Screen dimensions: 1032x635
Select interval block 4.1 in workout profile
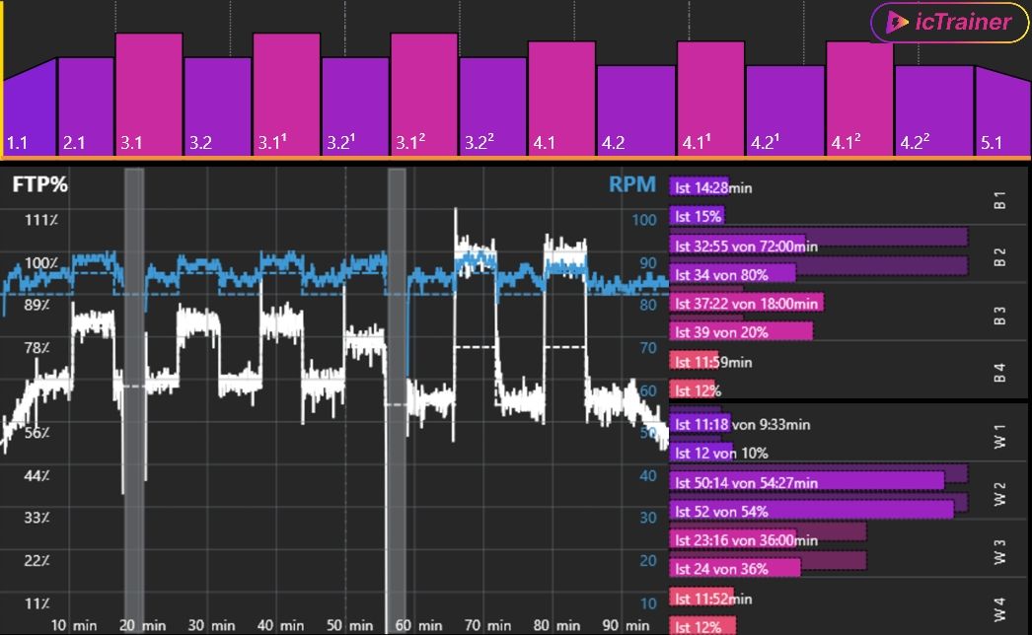coord(561,99)
